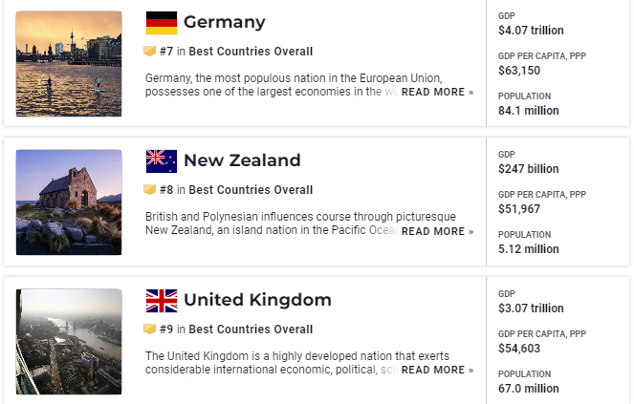Click the ranking badge icon next to #7
The image size is (634, 404).
[149, 52]
